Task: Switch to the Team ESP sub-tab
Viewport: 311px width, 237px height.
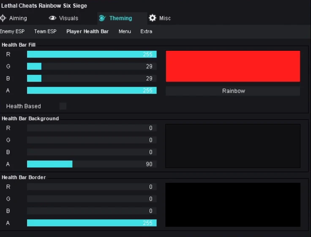Action: point(45,31)
